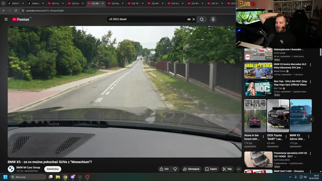
Task: Reload the current page
Action: pyautogui.click(x=16, y=11)
